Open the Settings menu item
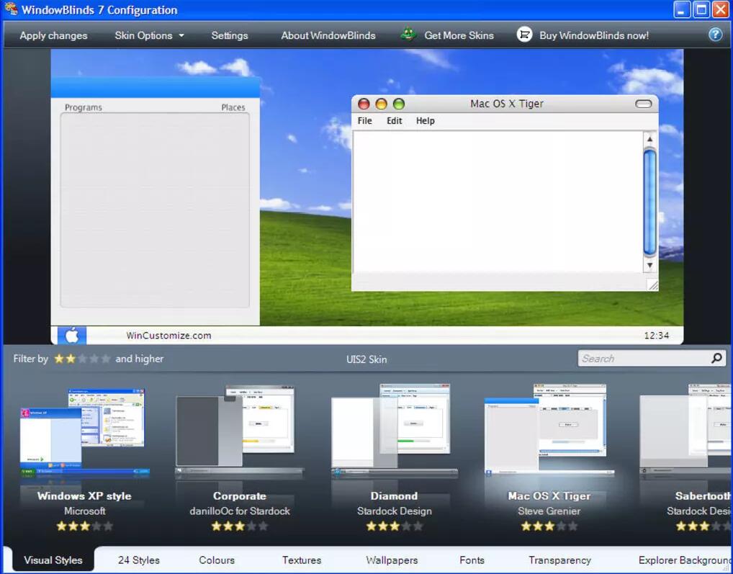 coord(230,35)
